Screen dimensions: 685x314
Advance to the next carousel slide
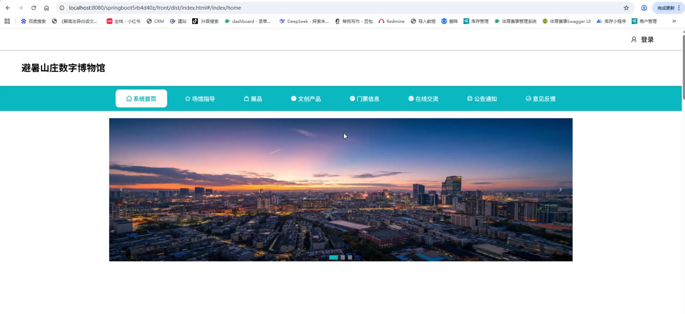[560, 190]
